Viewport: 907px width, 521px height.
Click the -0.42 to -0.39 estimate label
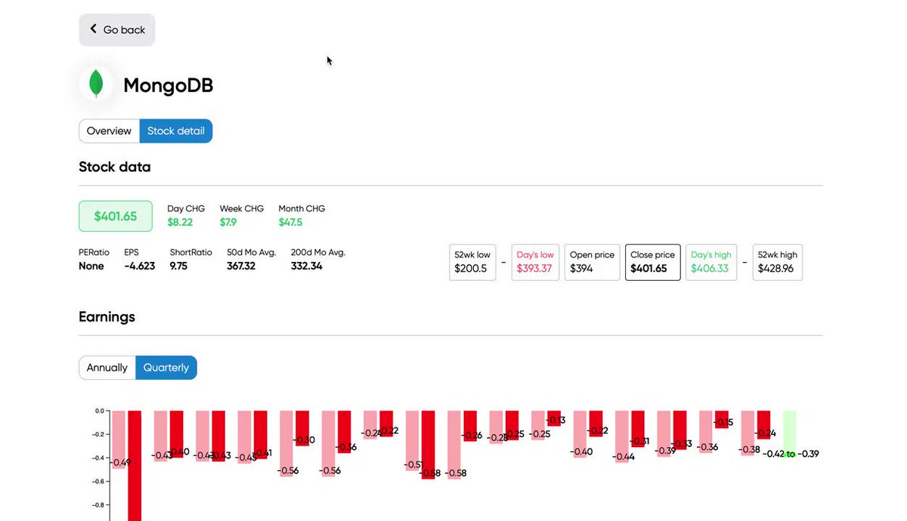tap(791, 454)
